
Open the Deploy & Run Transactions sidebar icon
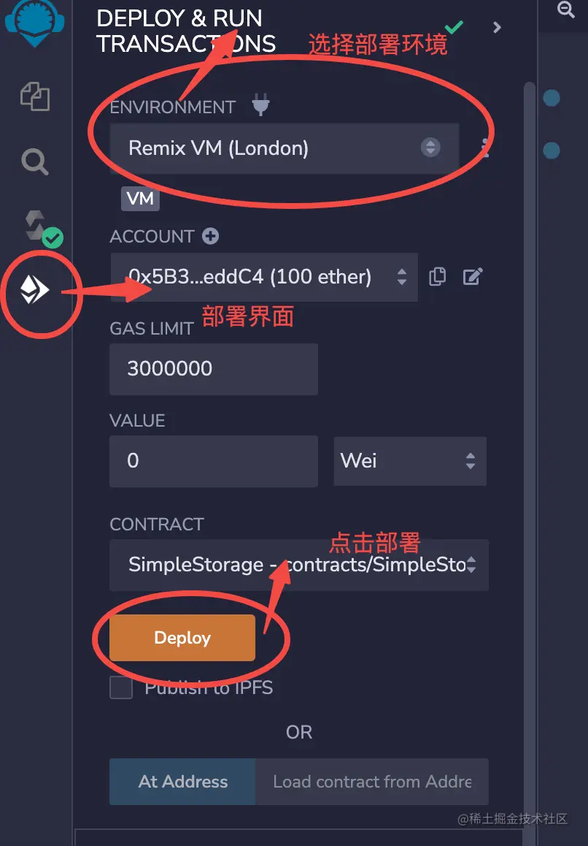point(35,290)
